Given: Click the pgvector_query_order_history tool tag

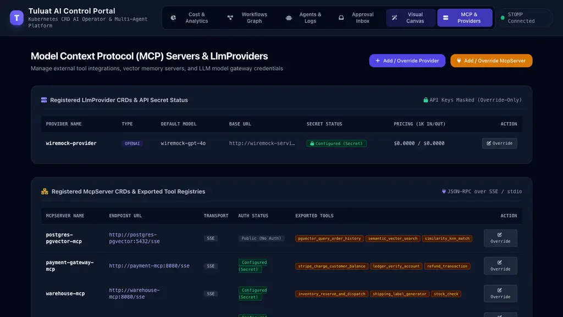Looking at the screenshot, I should click(329, 238).
